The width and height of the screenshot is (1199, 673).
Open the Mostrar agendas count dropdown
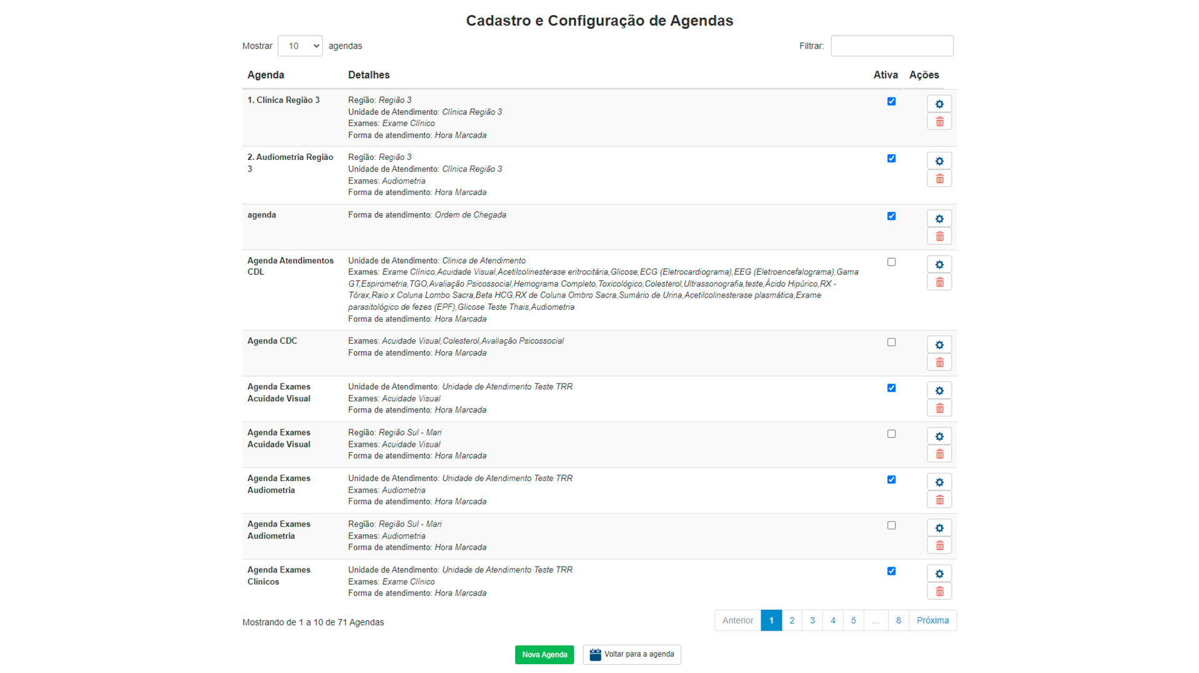point(300,46)
